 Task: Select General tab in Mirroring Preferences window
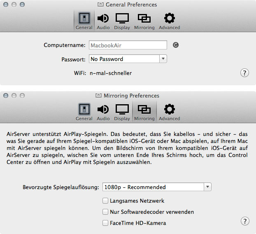point(84,112)
